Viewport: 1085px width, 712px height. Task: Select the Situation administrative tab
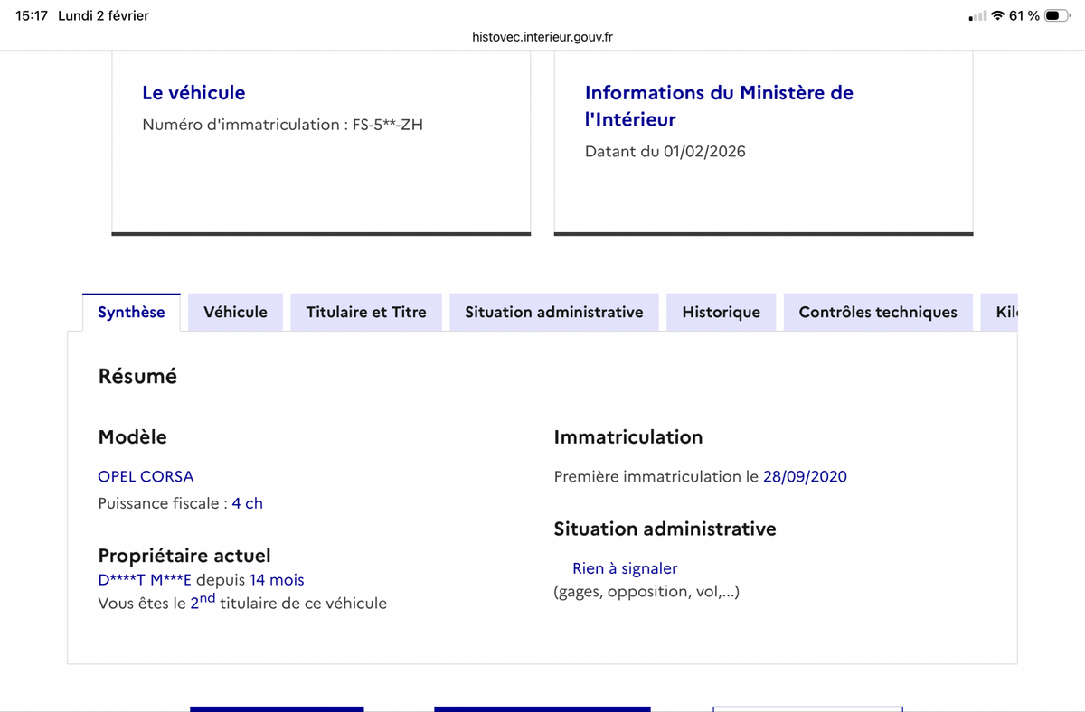pyautogui.click(x=553, y=311)
